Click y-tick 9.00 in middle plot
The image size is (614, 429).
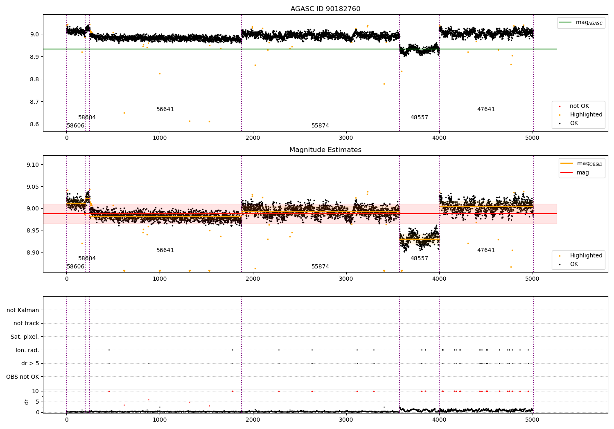(33, 209)
